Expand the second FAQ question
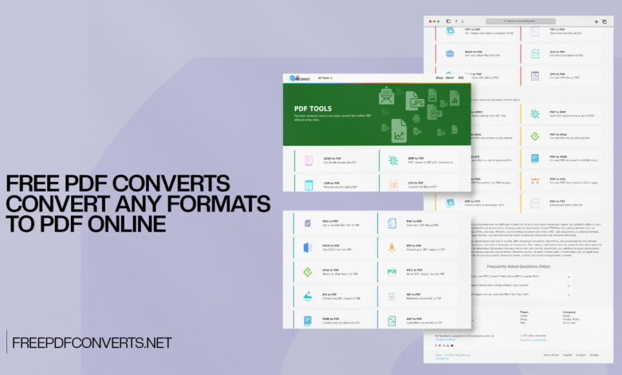Screen dimensions: 622x375 coord(569,286)
